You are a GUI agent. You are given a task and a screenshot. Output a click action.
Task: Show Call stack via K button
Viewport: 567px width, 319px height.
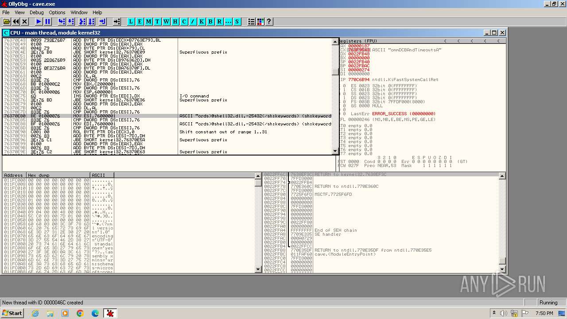[x=202, y=21]
